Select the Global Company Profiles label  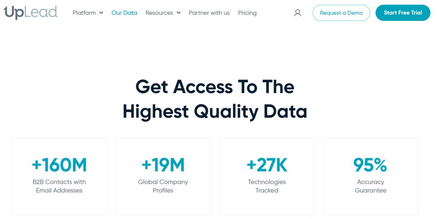(163, 186)
